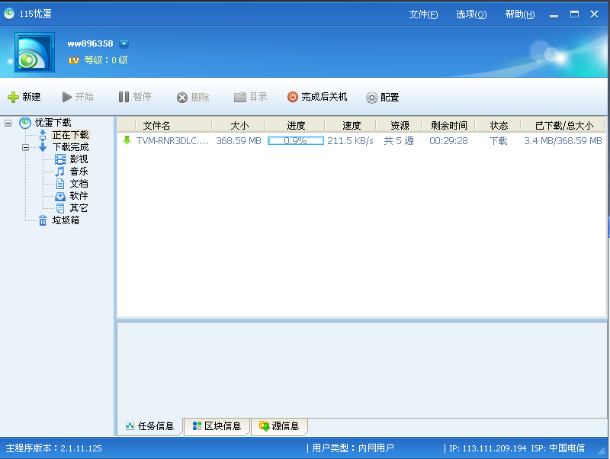Click the username ww896358
The image size is (610, 459).
(90, 43)
